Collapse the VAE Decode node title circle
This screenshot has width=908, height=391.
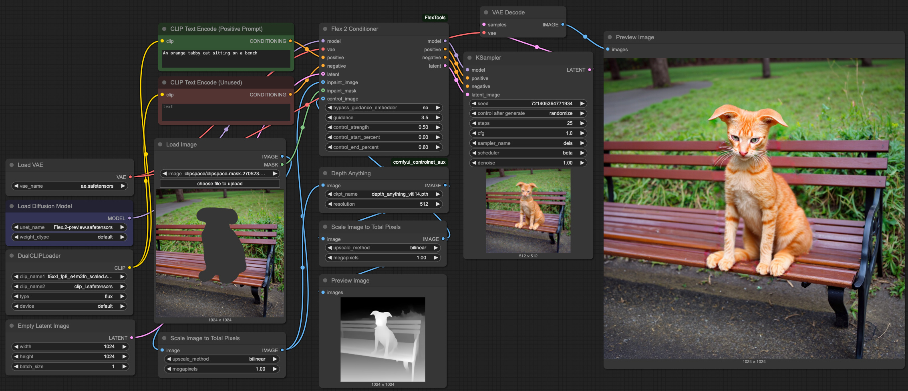click(486, 12)
